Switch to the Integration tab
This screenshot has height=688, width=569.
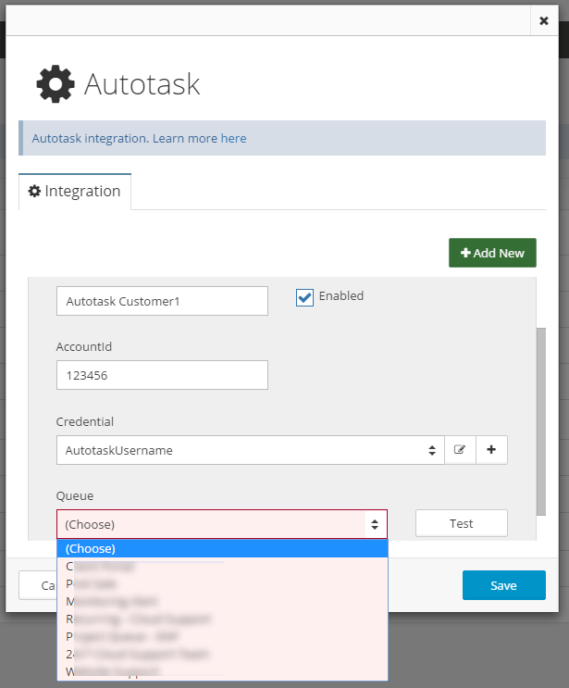[x=75, y=192]
